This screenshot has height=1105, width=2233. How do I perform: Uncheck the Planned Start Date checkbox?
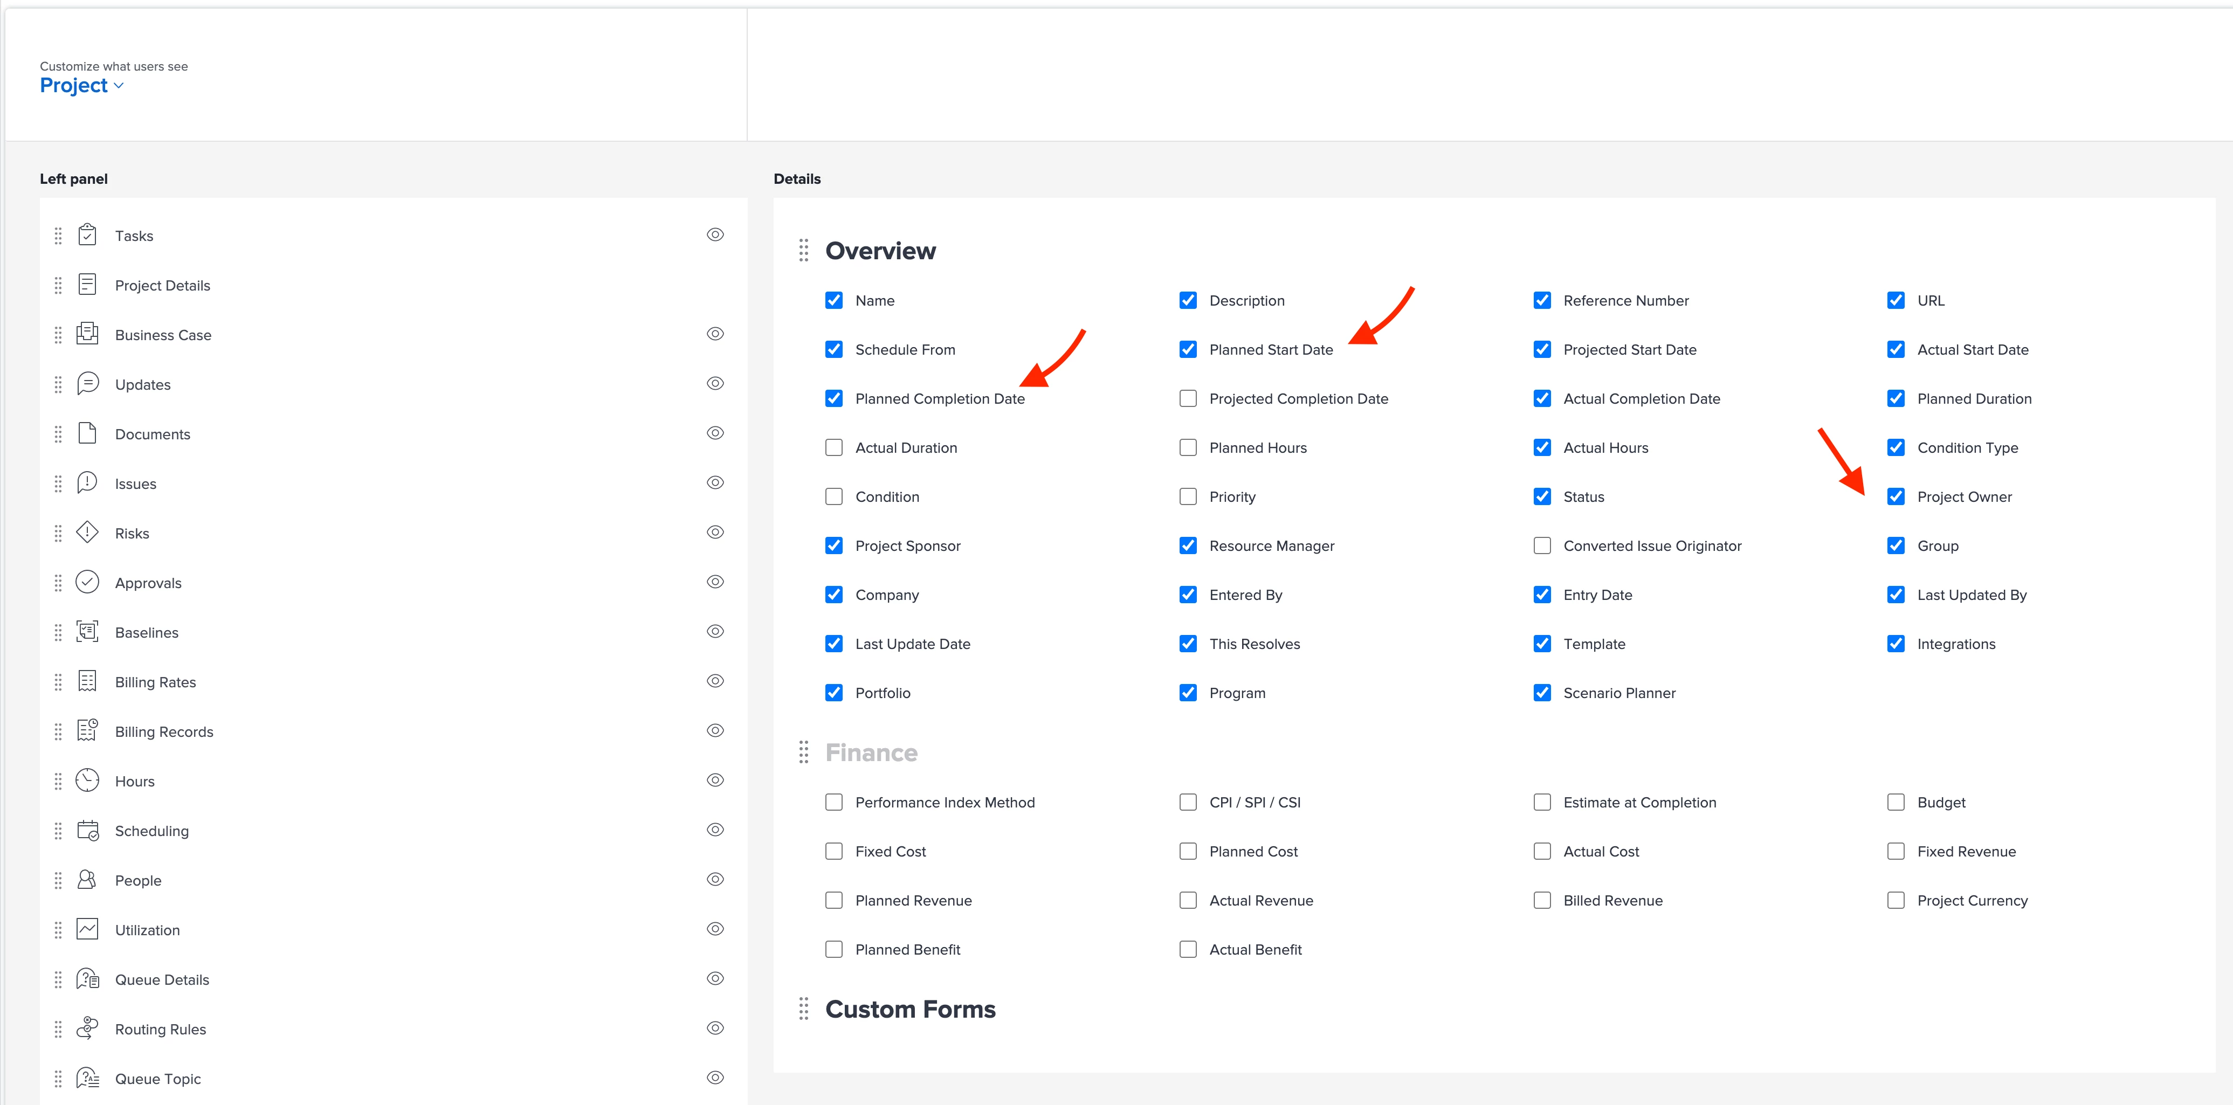point(1188,349)
